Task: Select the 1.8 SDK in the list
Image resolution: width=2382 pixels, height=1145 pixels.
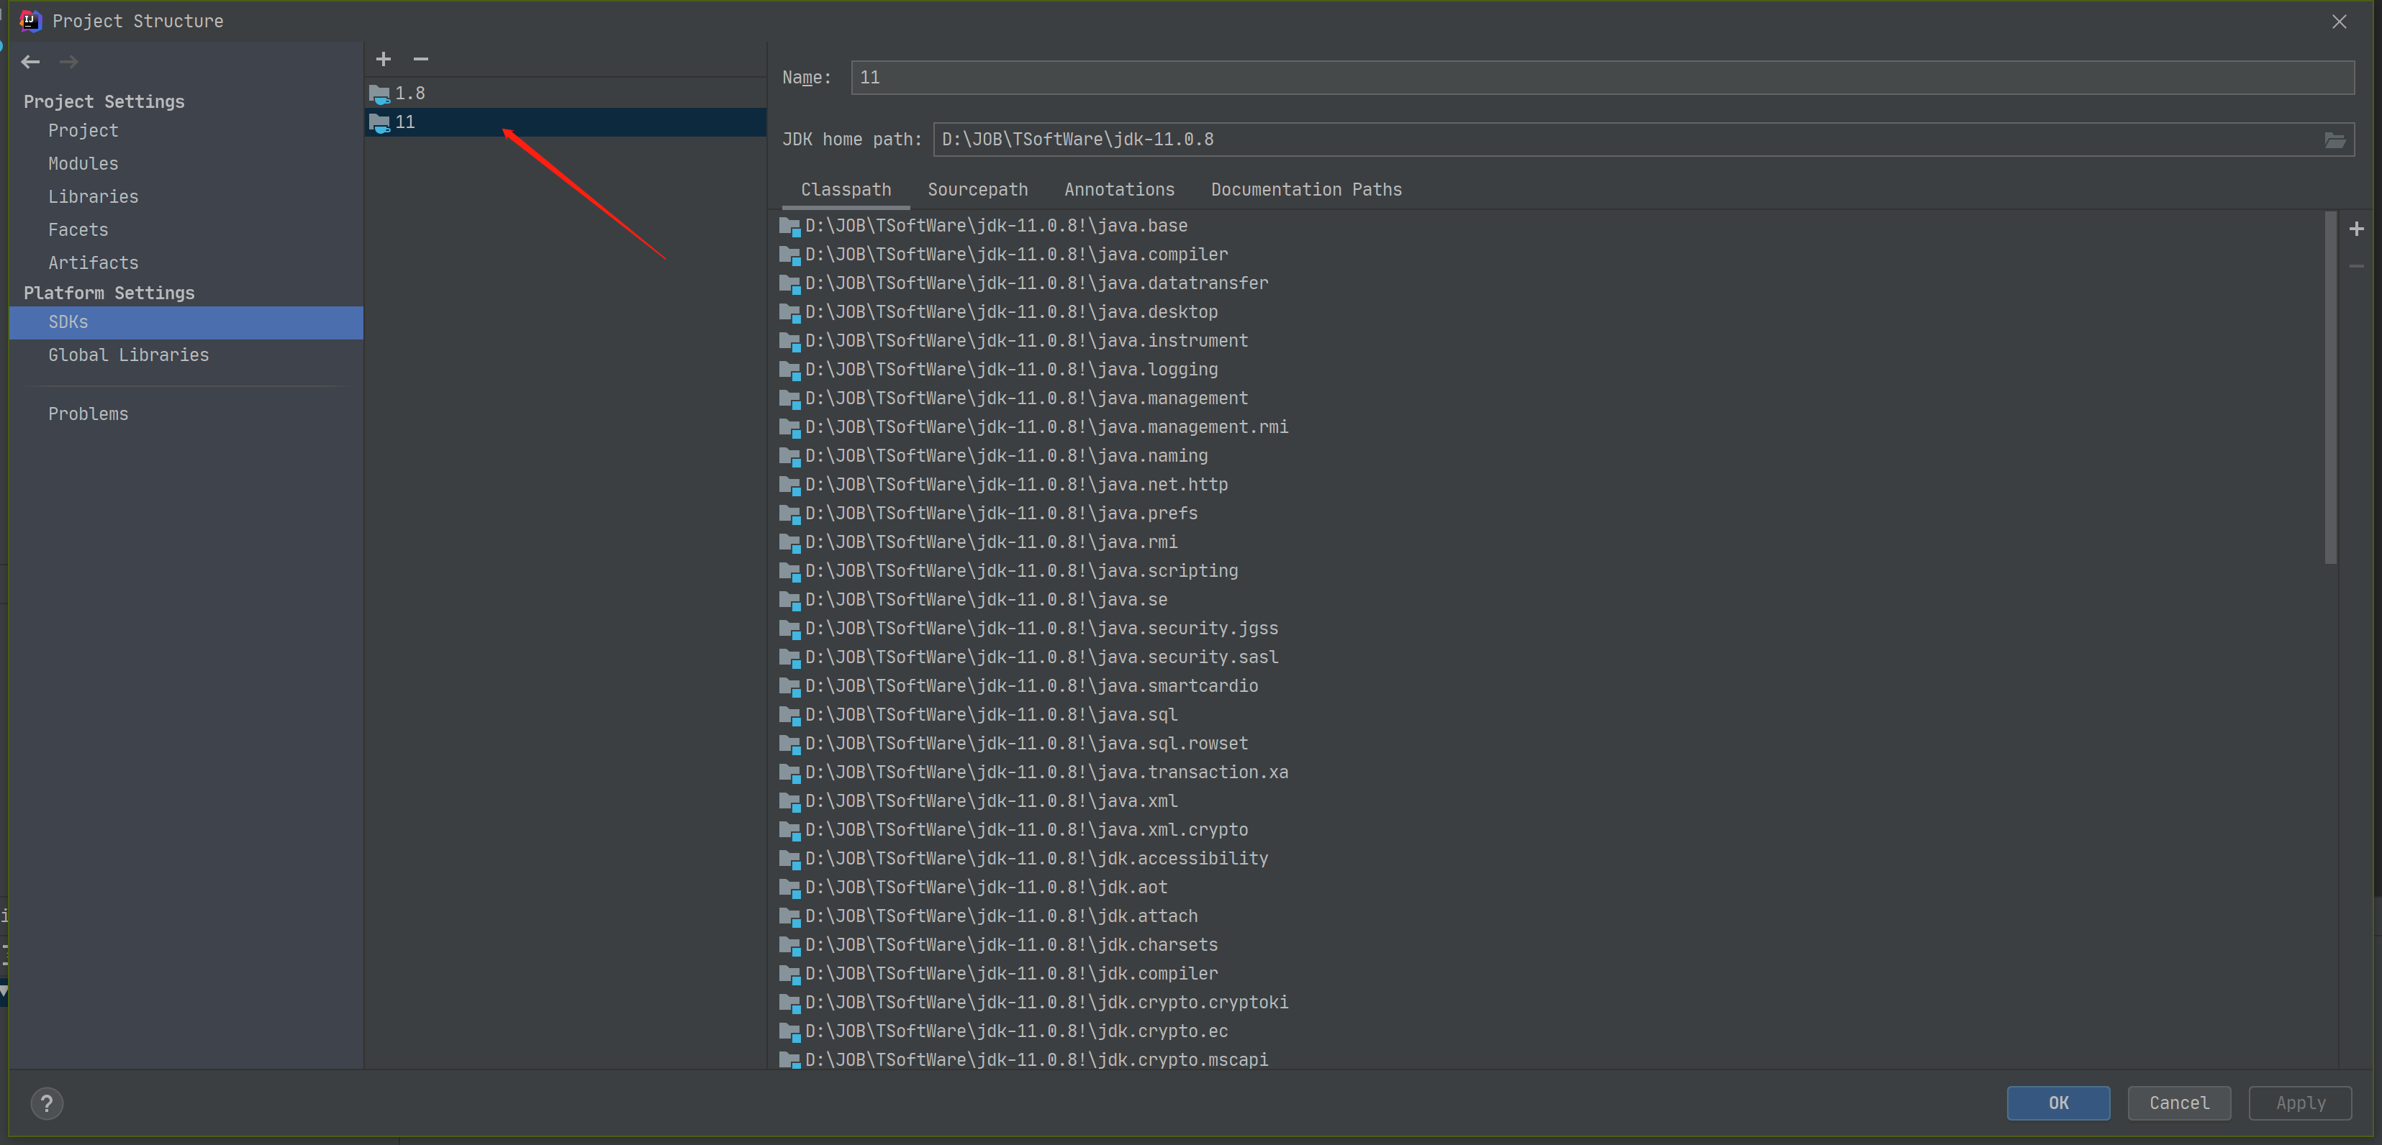Action: [409, 92]
